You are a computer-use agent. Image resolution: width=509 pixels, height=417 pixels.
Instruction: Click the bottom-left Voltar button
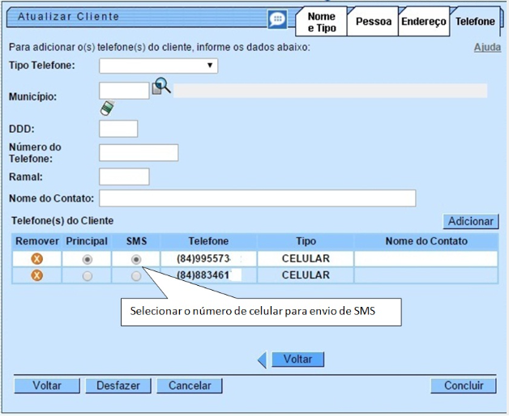tap(47, 385)
